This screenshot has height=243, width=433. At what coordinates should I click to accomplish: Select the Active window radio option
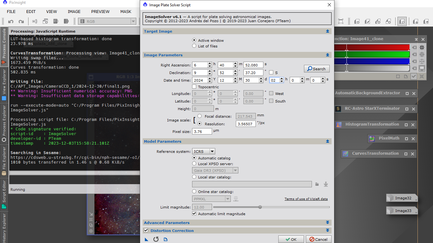tap(194, 40)
